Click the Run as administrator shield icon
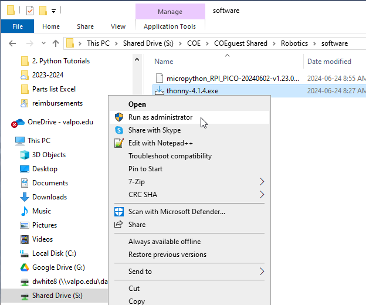Viewport: 366px width, 305px height. coord(119,117)
